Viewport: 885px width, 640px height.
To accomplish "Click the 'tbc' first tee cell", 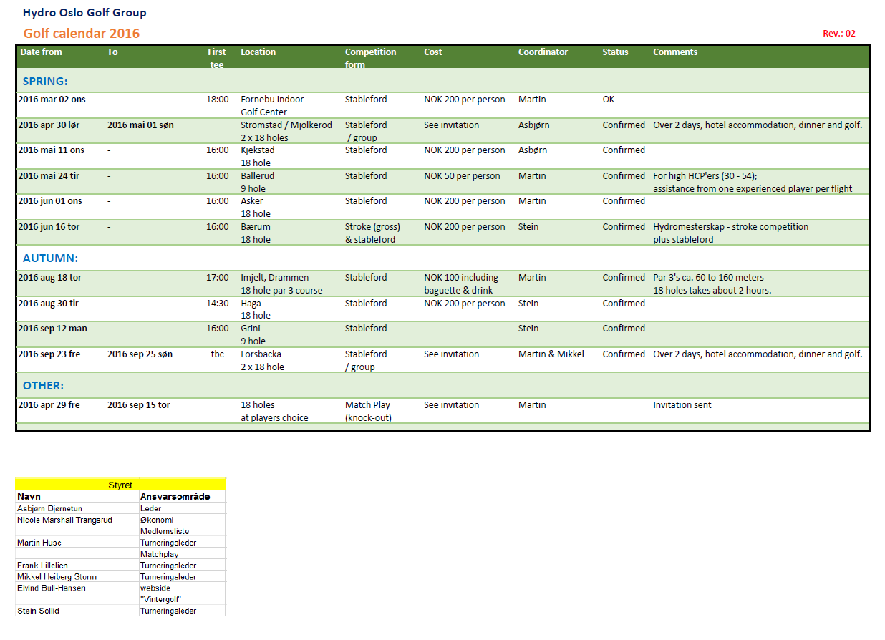I will 217,354.
